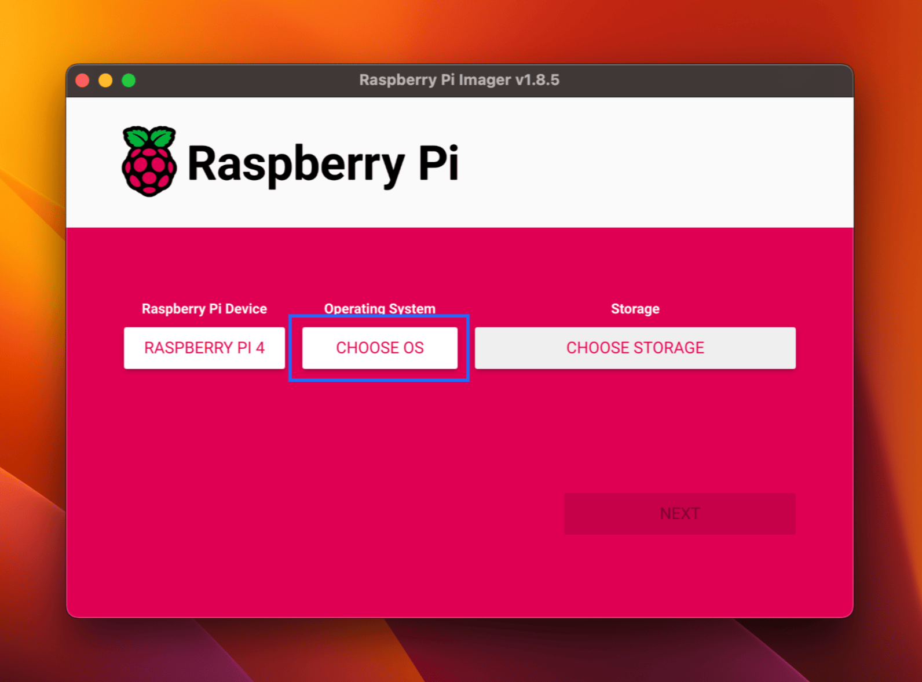Screen dimensions: 922x682
Task: Click the Choose Storage button
Action: coord(635,348)
